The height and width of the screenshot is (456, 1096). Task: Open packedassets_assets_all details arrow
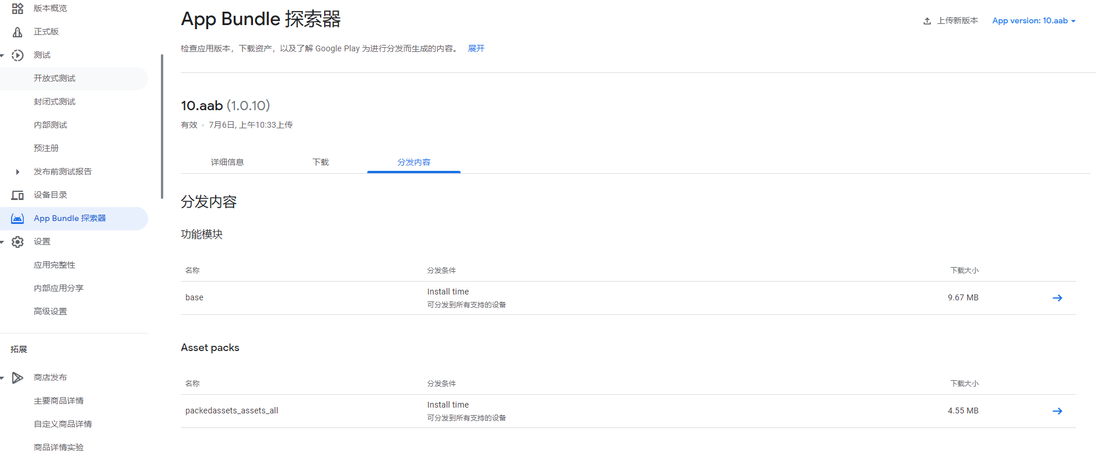[1057, 411]
